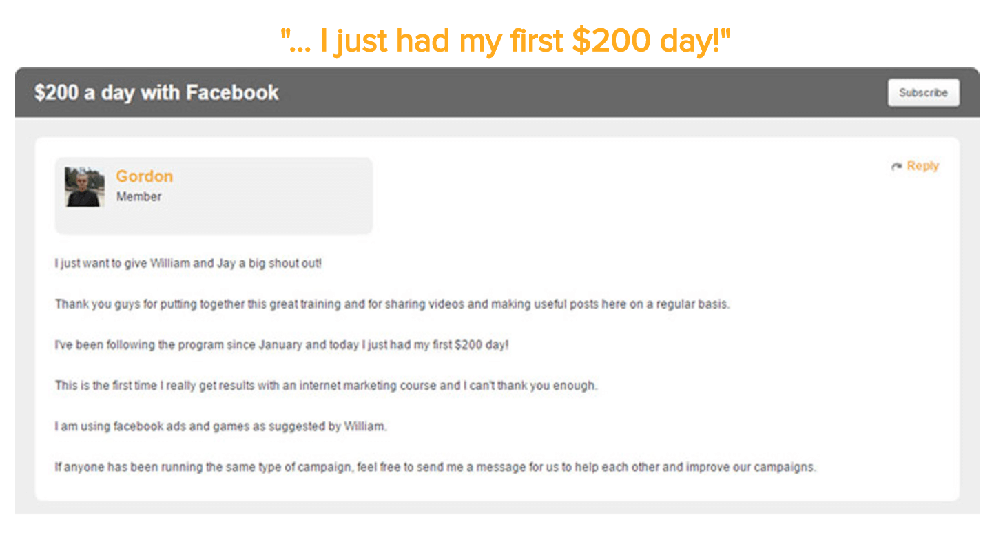Click the line starting "I've been following the program"
The height and width of the screenshot is (533, 1003).
tap(282, 345)
